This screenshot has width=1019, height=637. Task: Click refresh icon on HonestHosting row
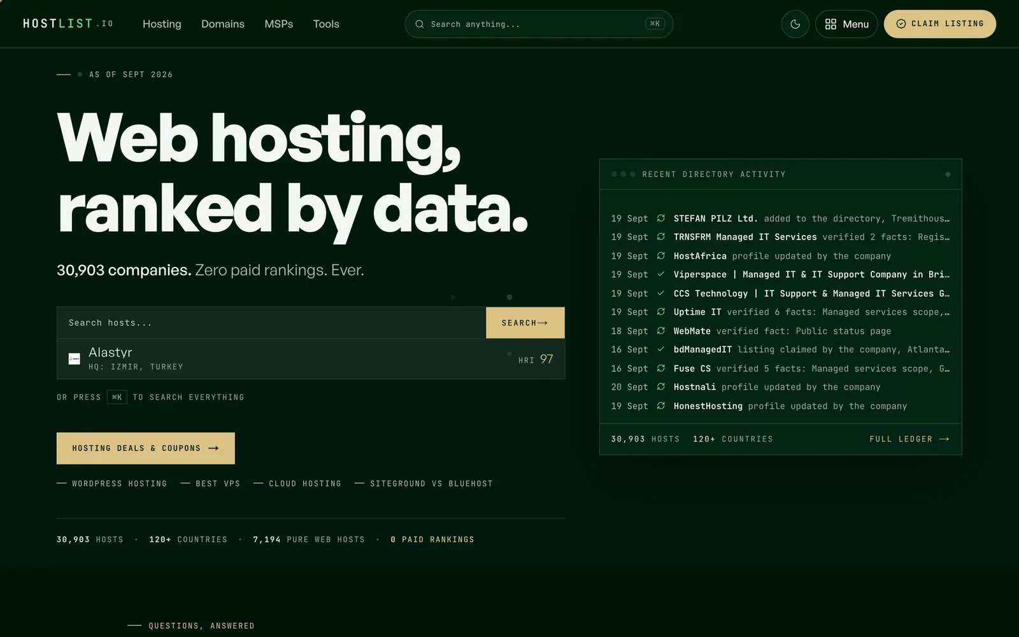pos(661,406)
